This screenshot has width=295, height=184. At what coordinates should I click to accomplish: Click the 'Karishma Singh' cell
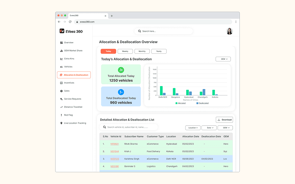pyautogui.click(x=132, y=159)
